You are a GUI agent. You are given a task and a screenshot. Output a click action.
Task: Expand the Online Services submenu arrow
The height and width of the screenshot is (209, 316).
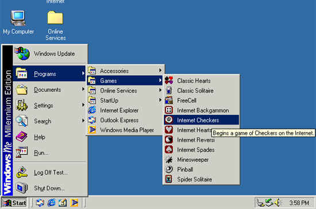pyautogui.click(x=160, y=90)
